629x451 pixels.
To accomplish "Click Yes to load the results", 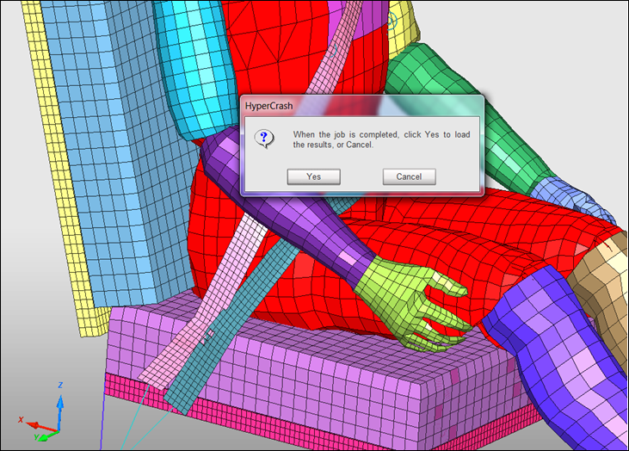I will point(314,176).
